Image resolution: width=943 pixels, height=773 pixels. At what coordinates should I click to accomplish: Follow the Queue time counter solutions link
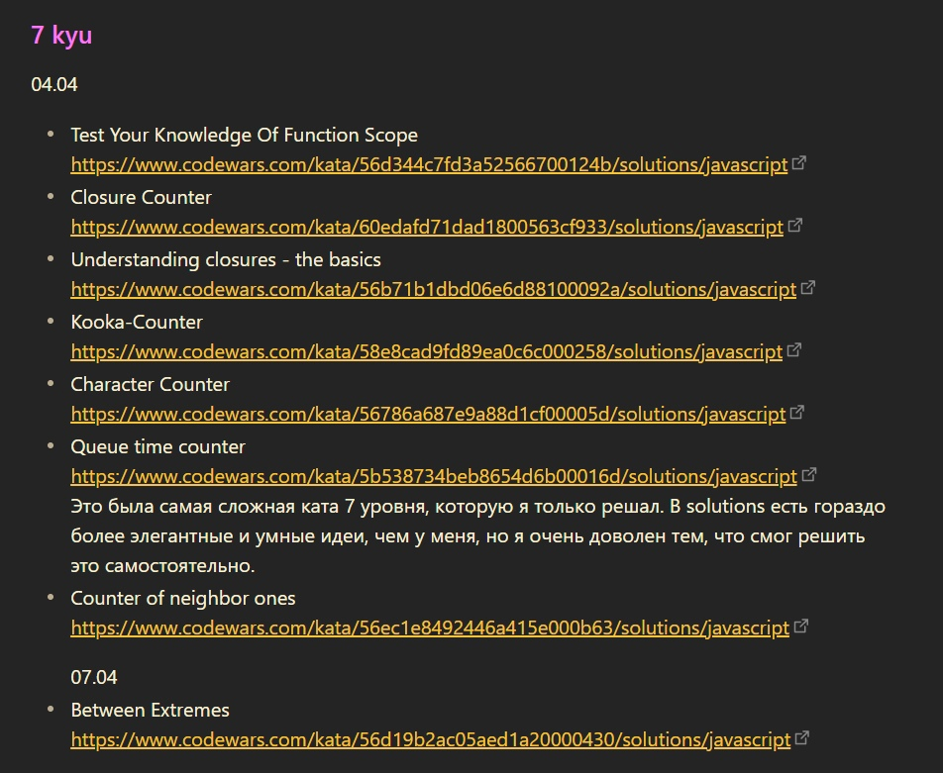point(433,476)
